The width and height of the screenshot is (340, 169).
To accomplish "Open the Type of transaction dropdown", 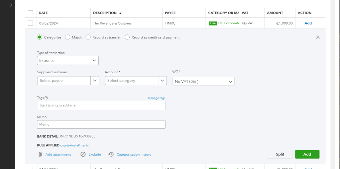I will [68, 61].
